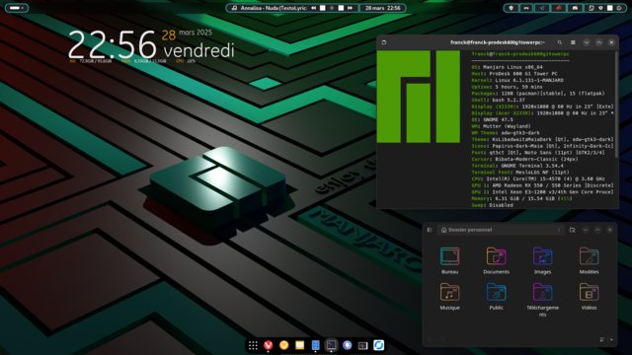Open view options dropdown arrow in file manager
The height and width of the screenshot is (355, 632).
click(611, 339)
